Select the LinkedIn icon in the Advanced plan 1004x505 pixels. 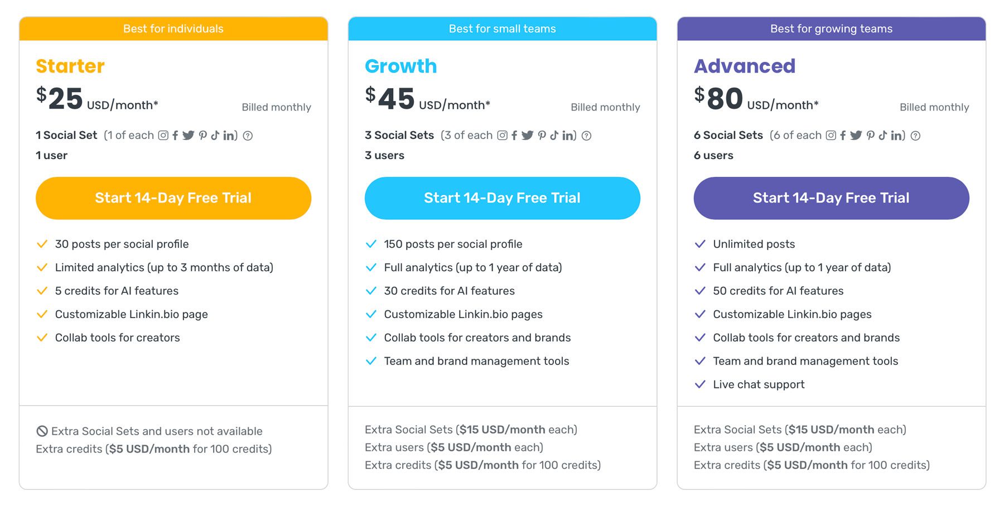896,135
